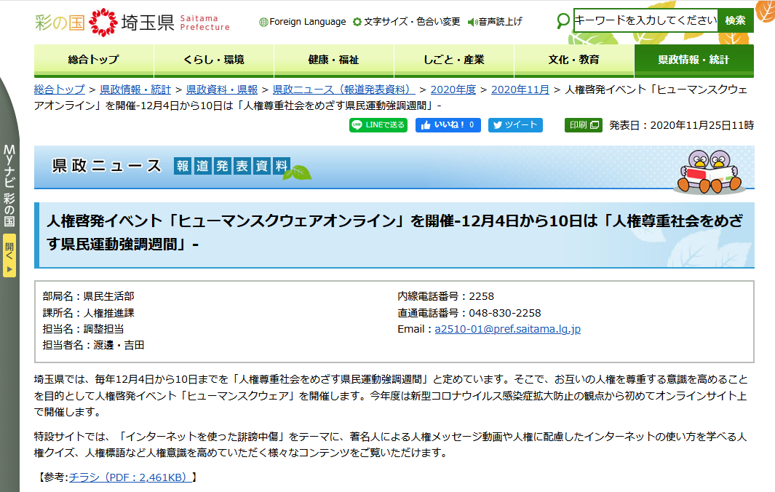775x492 pixels.
Task: Activate 音声読み上げ speaker option
Action: tap(495, 22)
